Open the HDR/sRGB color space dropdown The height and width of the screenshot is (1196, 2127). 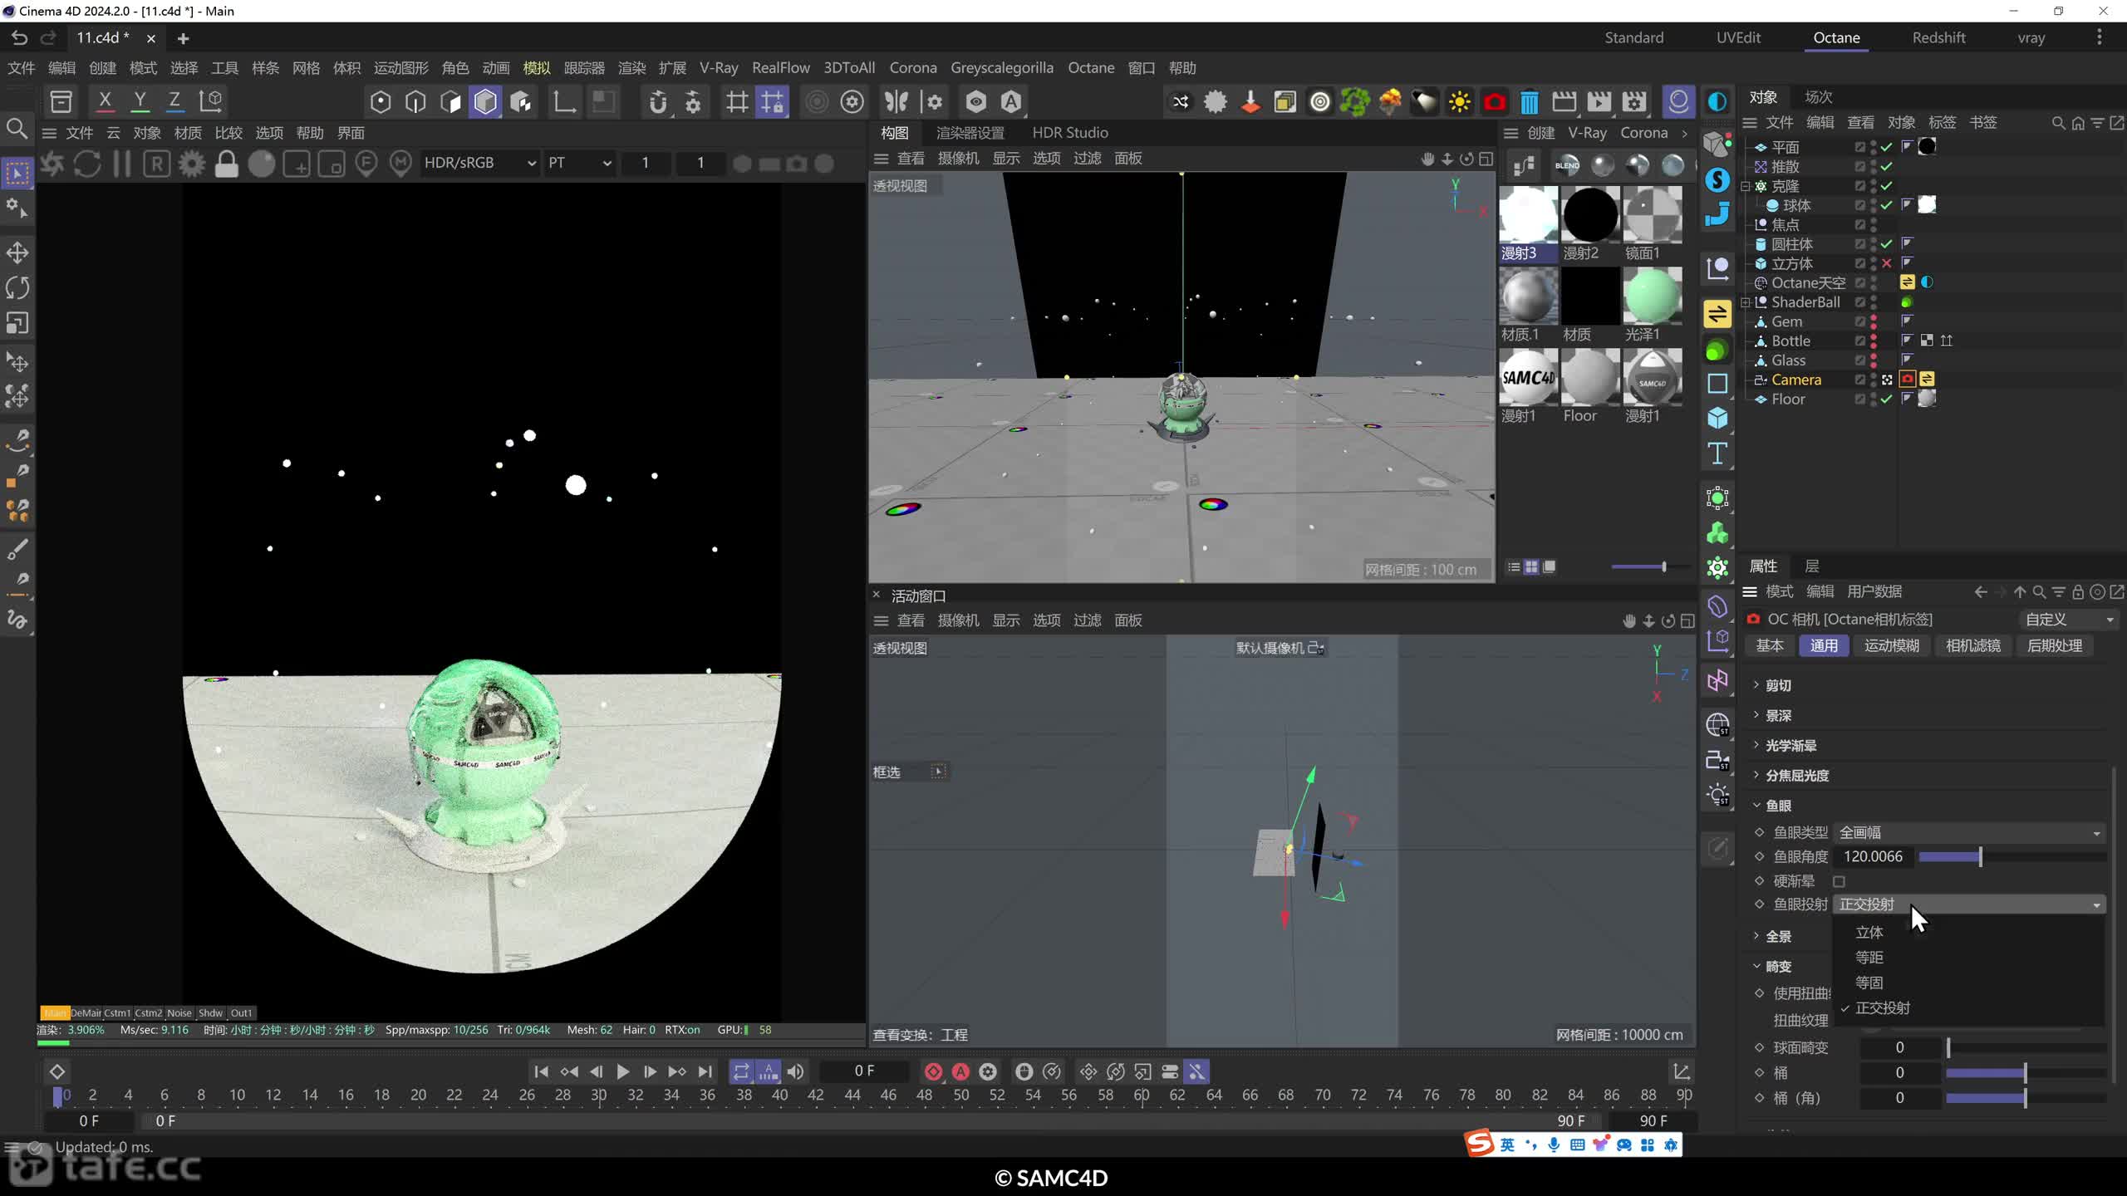pyautogui.click(x=480, y=163)
